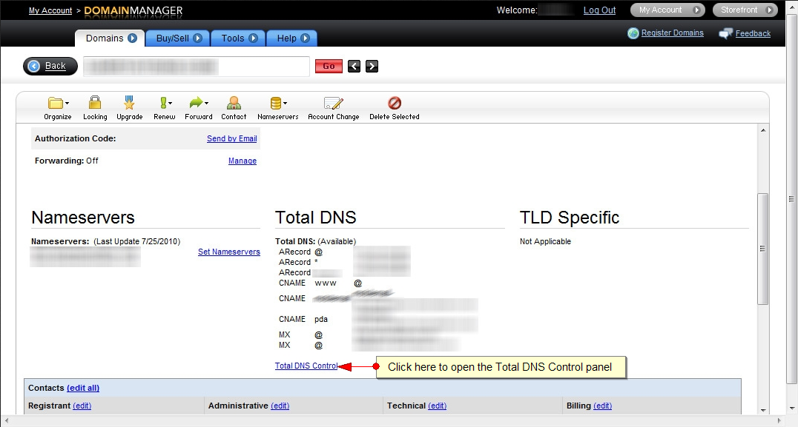Switch to the Domains tab
Image resolution: width=798 pixels, height=427 pixels.
110,38
